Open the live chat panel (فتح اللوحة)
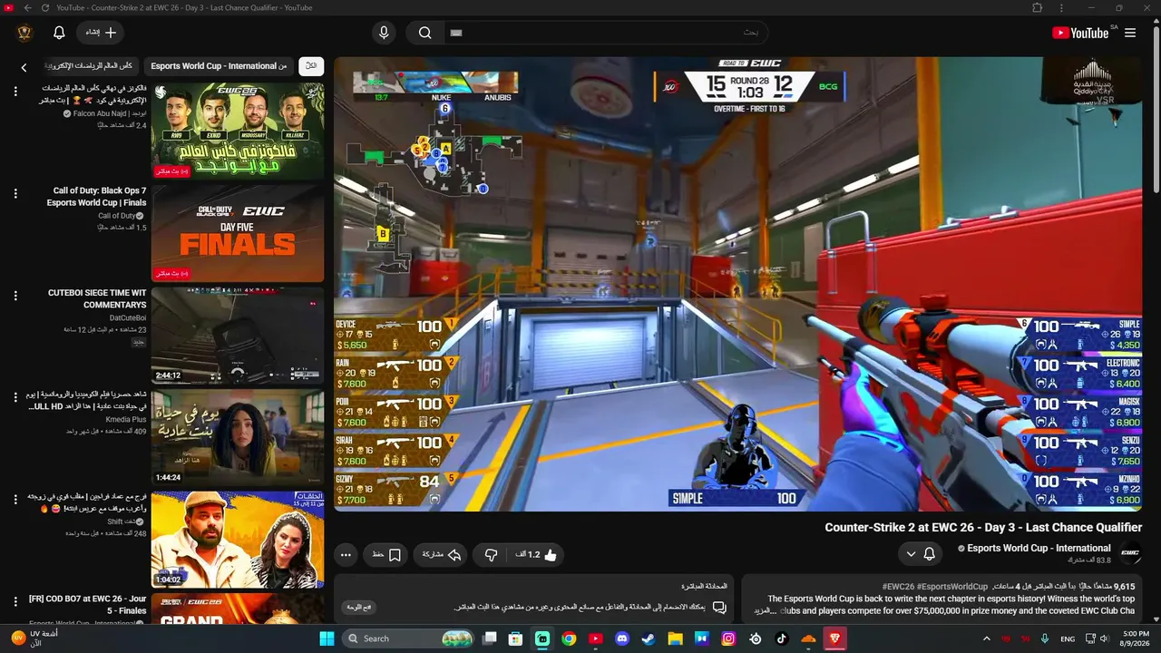Image resolution: width=1161 pixels, height=653 pixels. click(x=359, y=607)
